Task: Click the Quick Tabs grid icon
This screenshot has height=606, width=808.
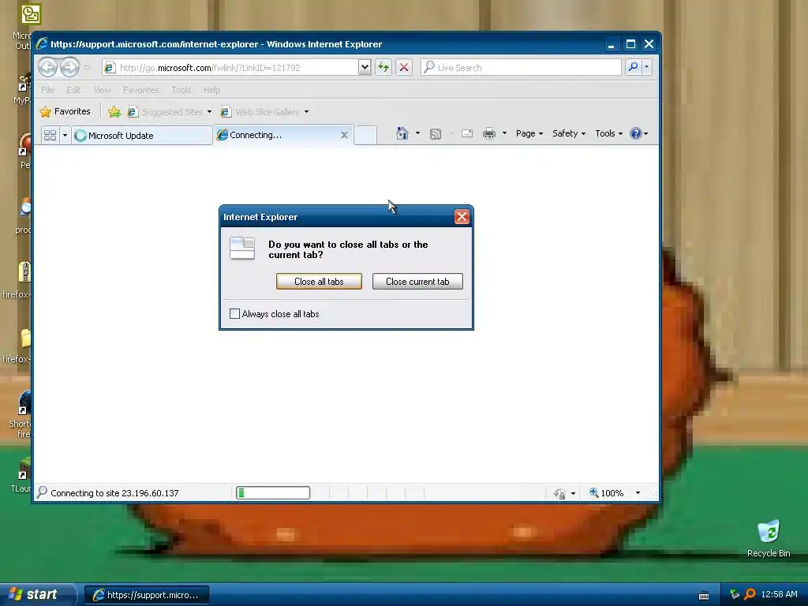Action: (x=50, y=135)
